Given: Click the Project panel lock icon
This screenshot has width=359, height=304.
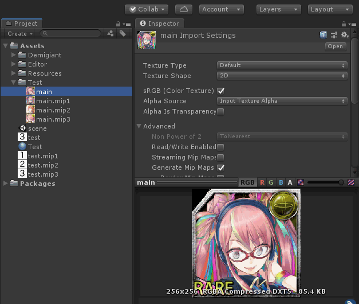Looking at the screenshot, I should (x=118, y=24).
